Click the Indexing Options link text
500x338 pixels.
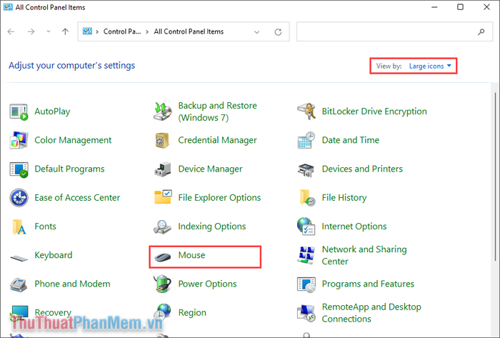click(x=211, y=227)
